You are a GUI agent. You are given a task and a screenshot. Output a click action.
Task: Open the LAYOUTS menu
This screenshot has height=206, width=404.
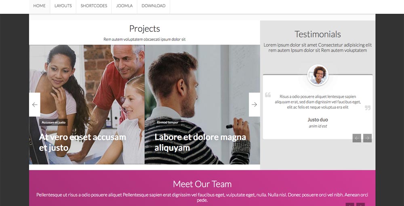[63, 6]
